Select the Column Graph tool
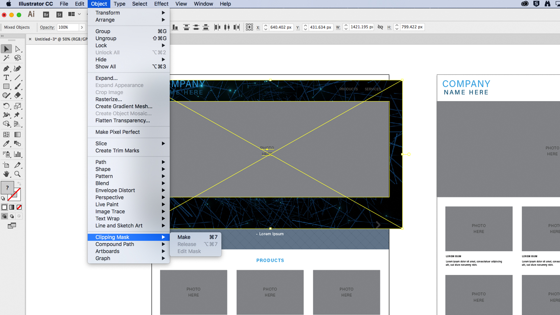This screenshot has height=315, width=560. point(17,154)
